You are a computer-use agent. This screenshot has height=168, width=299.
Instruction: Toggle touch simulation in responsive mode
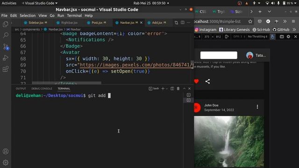[x=273, y=37]
